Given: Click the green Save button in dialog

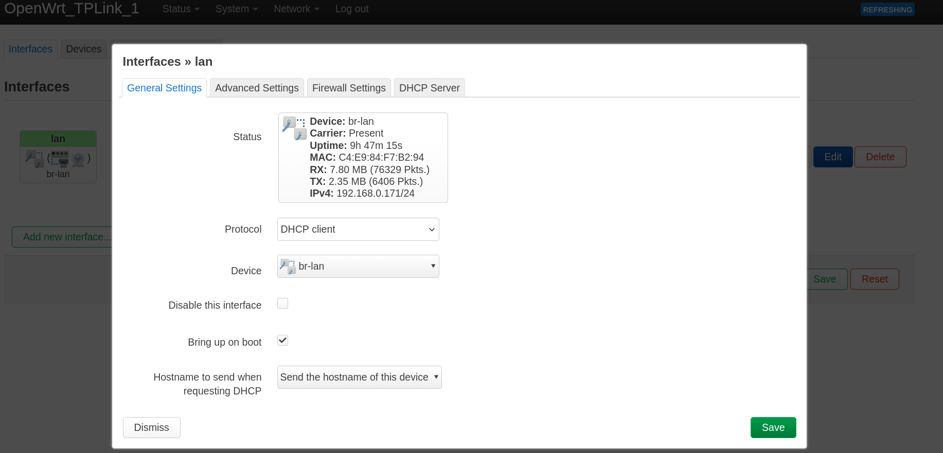Looking at the screenshot, I should point(773,427).
